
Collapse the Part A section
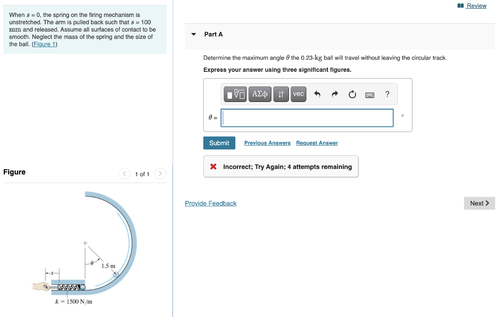coord(194,34)
